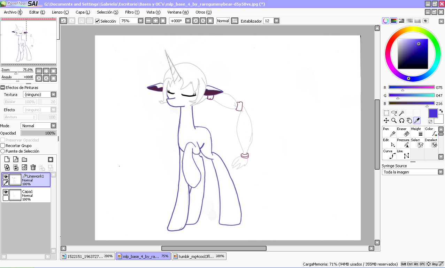This screenshot has width=445, height=268.
Task: Open the Estabilizador 12 dropdown
Action: [x=276, y=21]
